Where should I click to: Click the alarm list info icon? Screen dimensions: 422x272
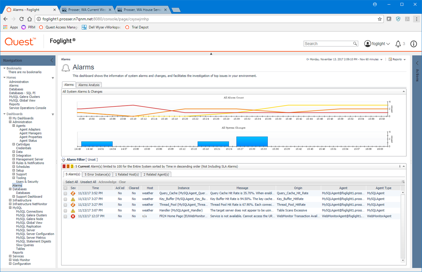400,166
